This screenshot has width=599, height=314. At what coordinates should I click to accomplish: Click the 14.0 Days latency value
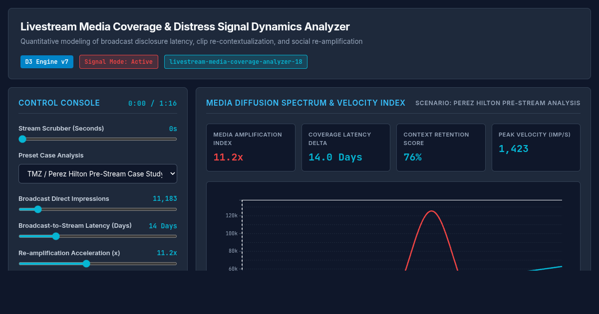coord(335,157)
